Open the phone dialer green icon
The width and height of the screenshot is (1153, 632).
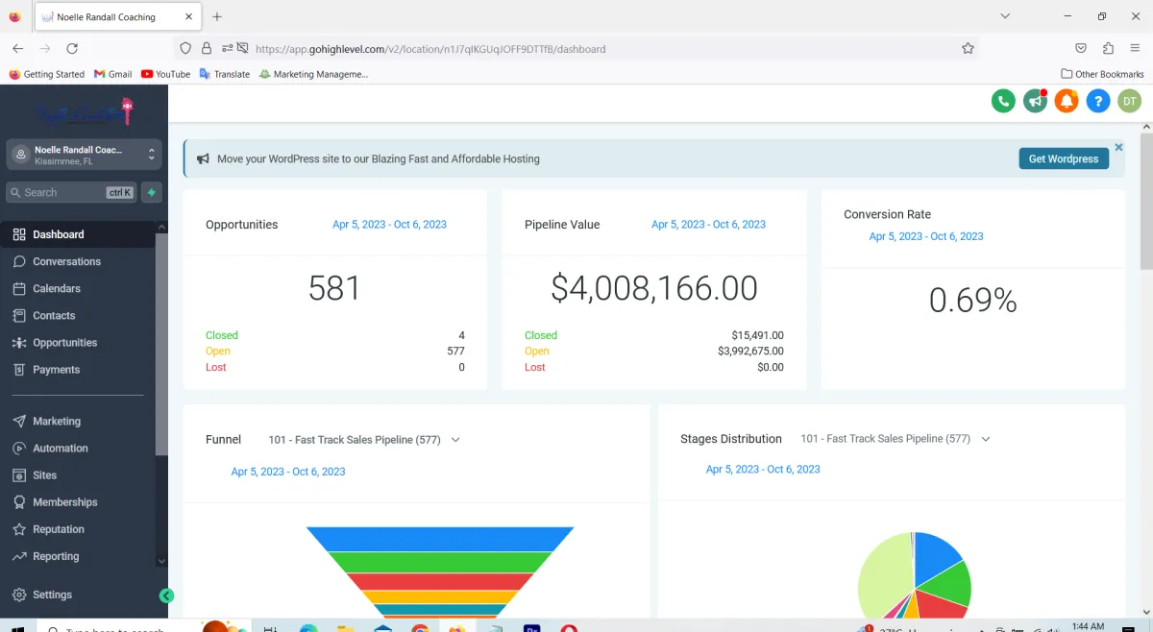pos(1003,101)
